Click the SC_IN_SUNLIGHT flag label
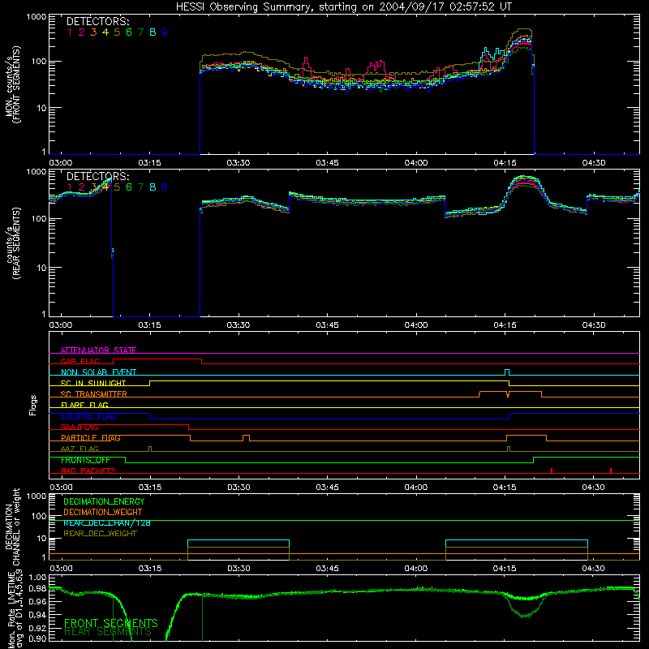The height and width of the screenshot is (649, 649). coord(93,383)
